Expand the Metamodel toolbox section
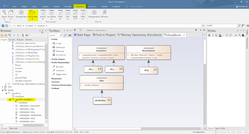This screenshot has width=249, height=134. [x=57, y=78]
